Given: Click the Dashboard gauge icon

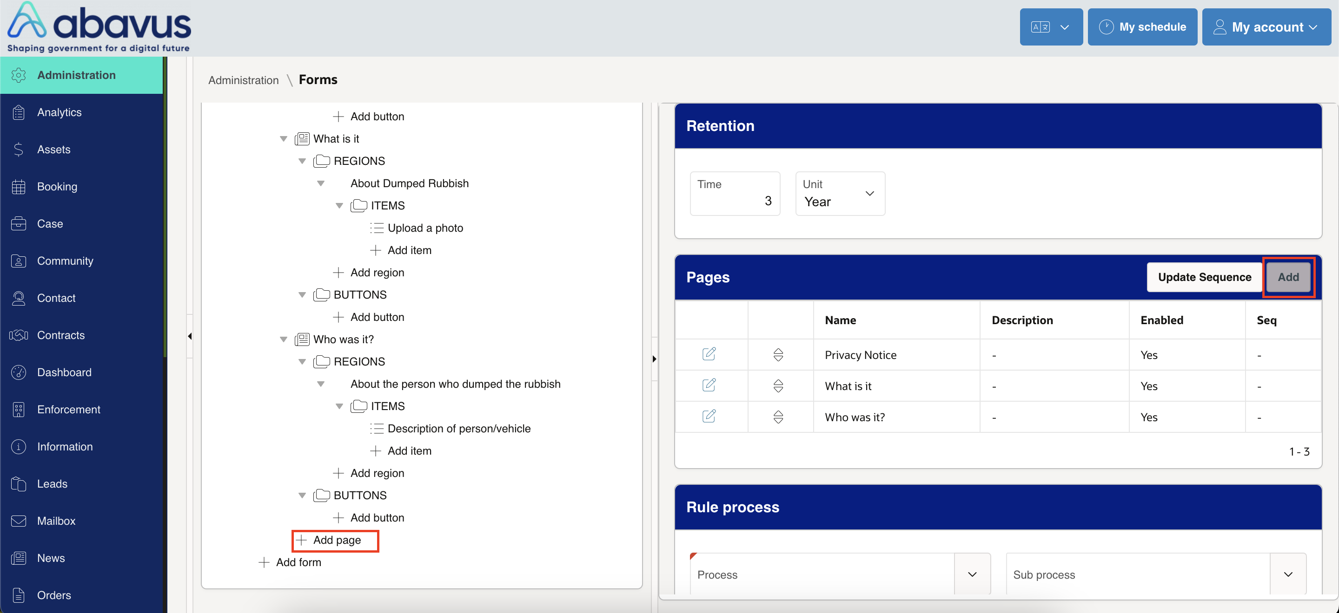Looking at the screenshot, I should (19, 372).
